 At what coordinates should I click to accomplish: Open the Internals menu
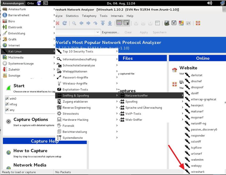pos(117,16)
